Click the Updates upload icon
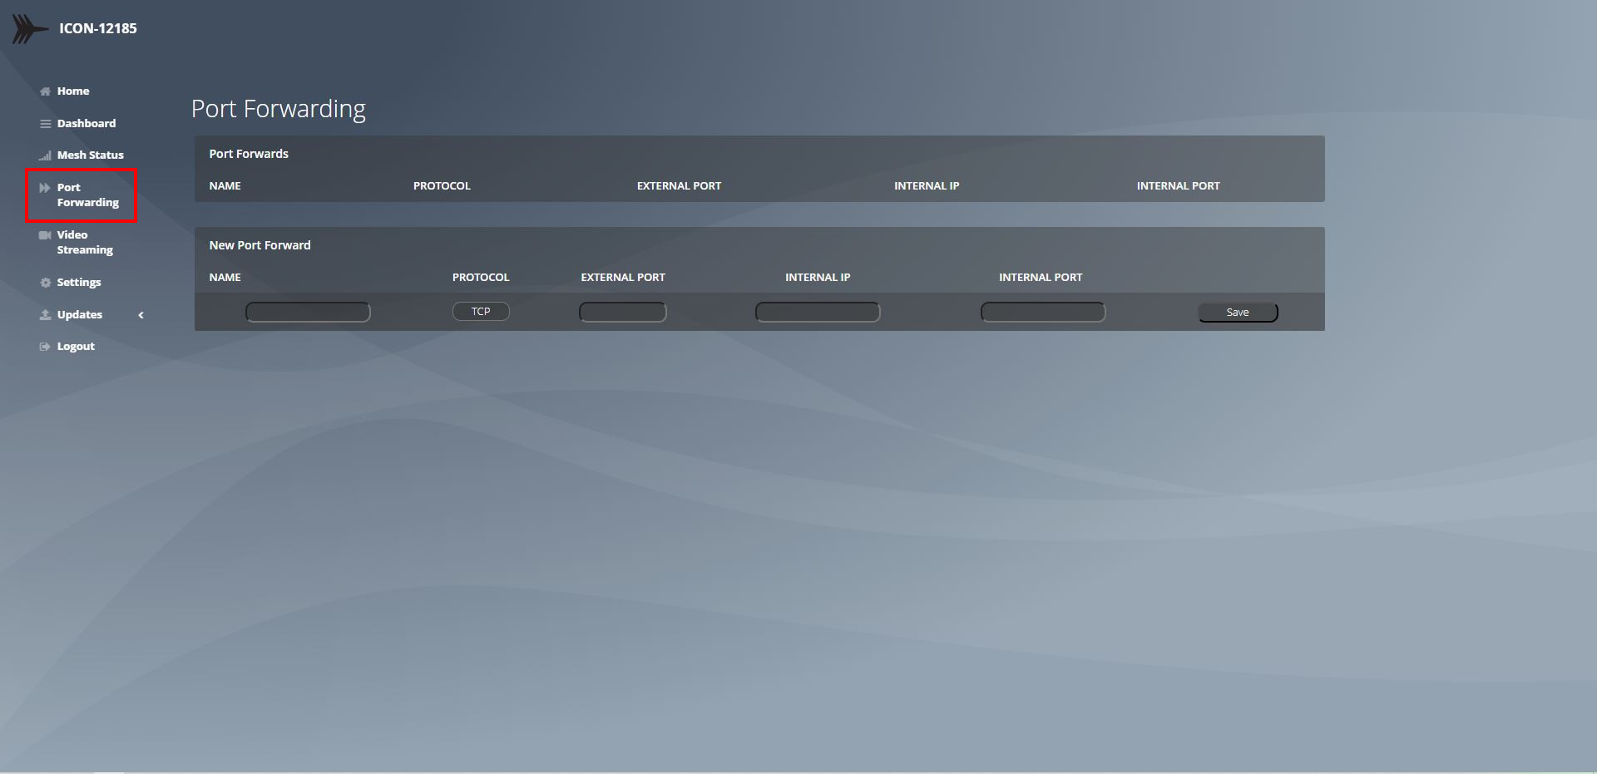The width and height of the screenshot is (1597, 774). pyautogui.click(x=45, y=315)
